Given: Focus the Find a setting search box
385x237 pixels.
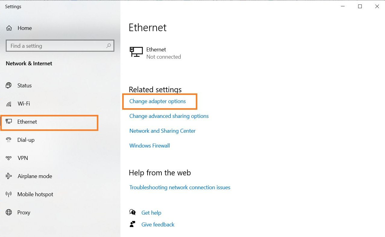Looking at the screenshot, I should tap(56, 46).
